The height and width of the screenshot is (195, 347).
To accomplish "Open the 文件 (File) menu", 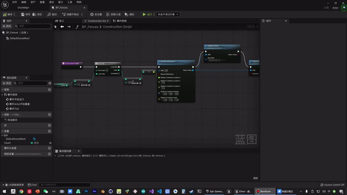I will pos(14,2).
